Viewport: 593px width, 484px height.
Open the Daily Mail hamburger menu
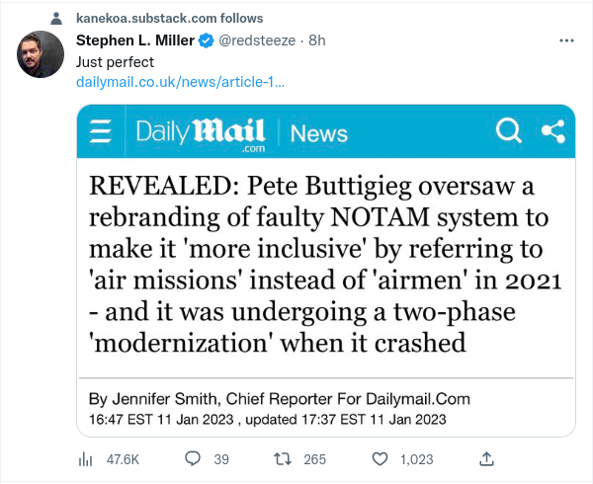click(101, 132)
